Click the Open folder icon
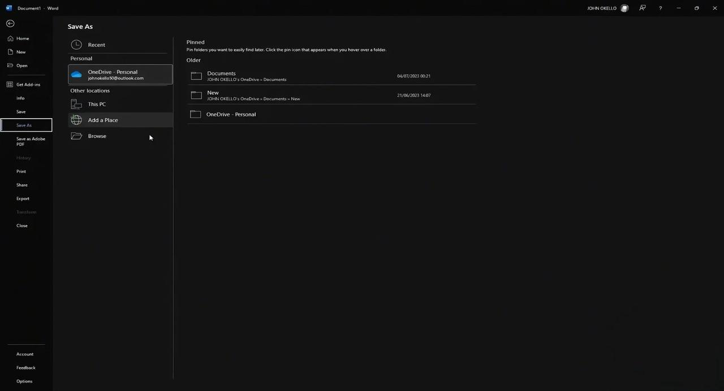Screen dimensions: 724x391 pos(10,66)
